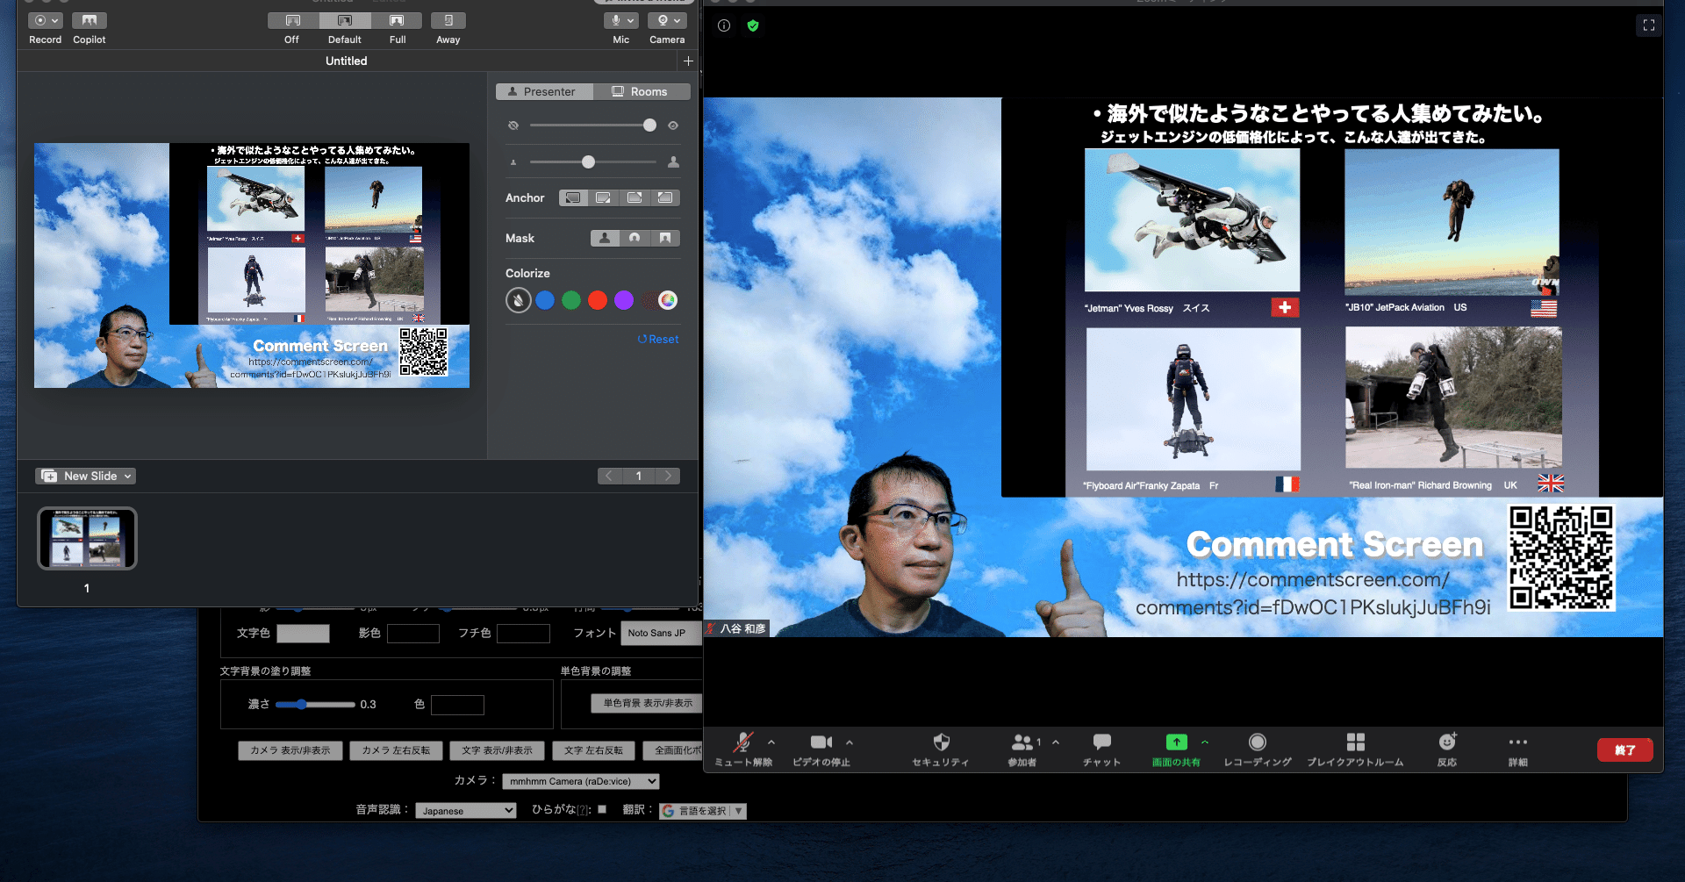Image resolution: width=1685 pixels, height=882 pixels.
Task: Click the Away mode icon
Action: pyautogui.click(x=448, y=20)
